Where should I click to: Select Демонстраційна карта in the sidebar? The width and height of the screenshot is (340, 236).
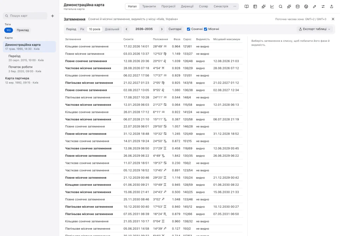tap(29, 47)
